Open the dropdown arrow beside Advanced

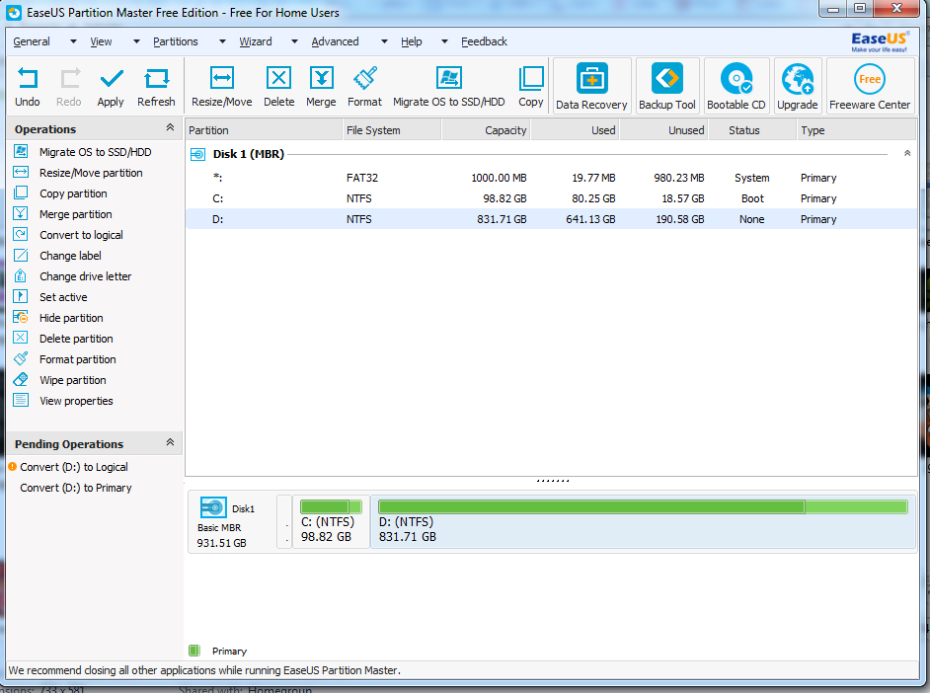(x=384, y=41)
